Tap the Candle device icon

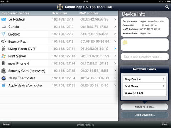pos(4,27)
